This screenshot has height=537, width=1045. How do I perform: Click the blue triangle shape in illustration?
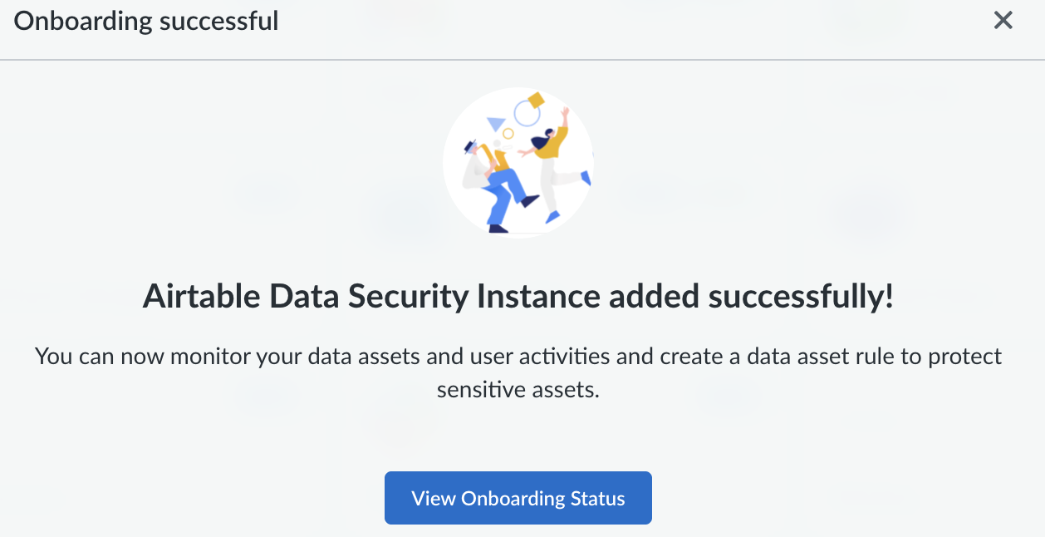pyautogui.click(x=496, y=125)
